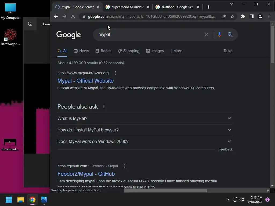Open Feodor2/Mypal - GitHub result
The image size is (275, 206).
86,174
